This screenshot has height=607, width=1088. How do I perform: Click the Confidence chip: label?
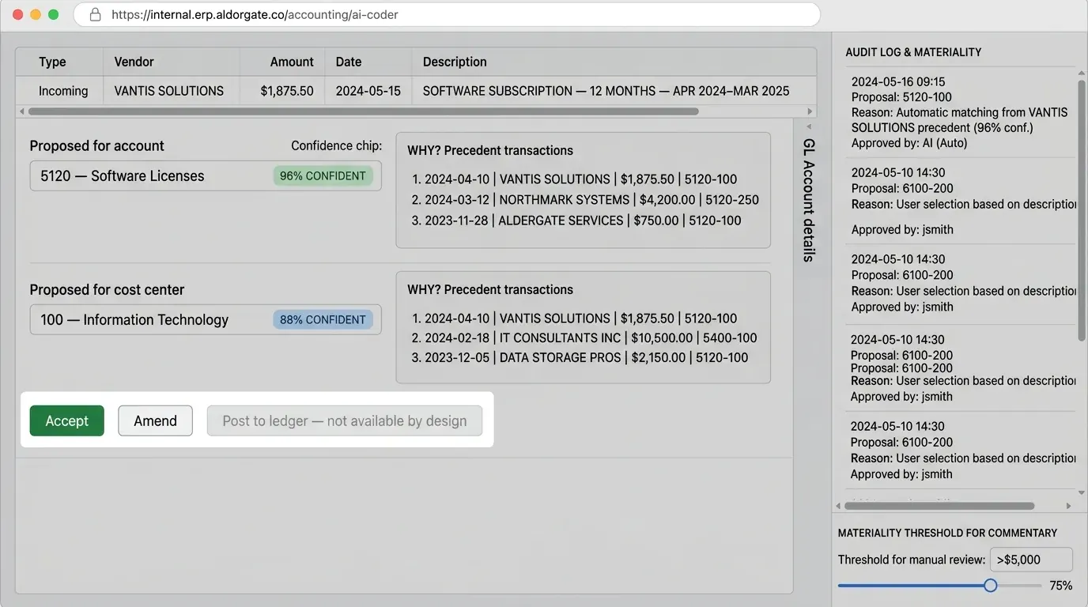click(336, 145)
